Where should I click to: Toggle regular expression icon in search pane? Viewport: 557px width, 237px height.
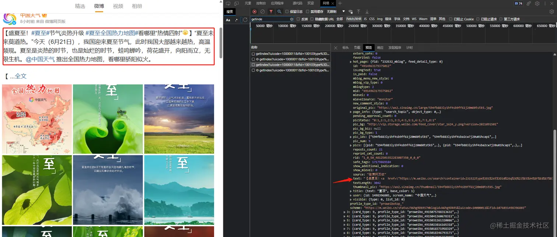(236, 20)
